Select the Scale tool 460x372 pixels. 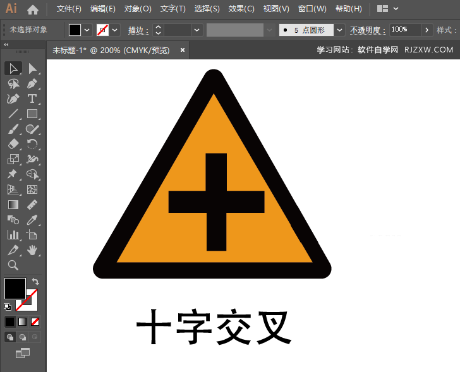coord(13,159)
